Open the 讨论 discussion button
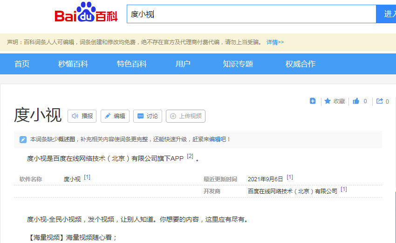 tap(148, 116)
